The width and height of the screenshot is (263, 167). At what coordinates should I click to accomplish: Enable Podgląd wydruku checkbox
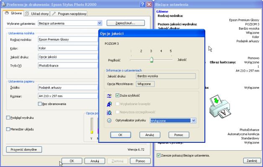tap(8, 118)
